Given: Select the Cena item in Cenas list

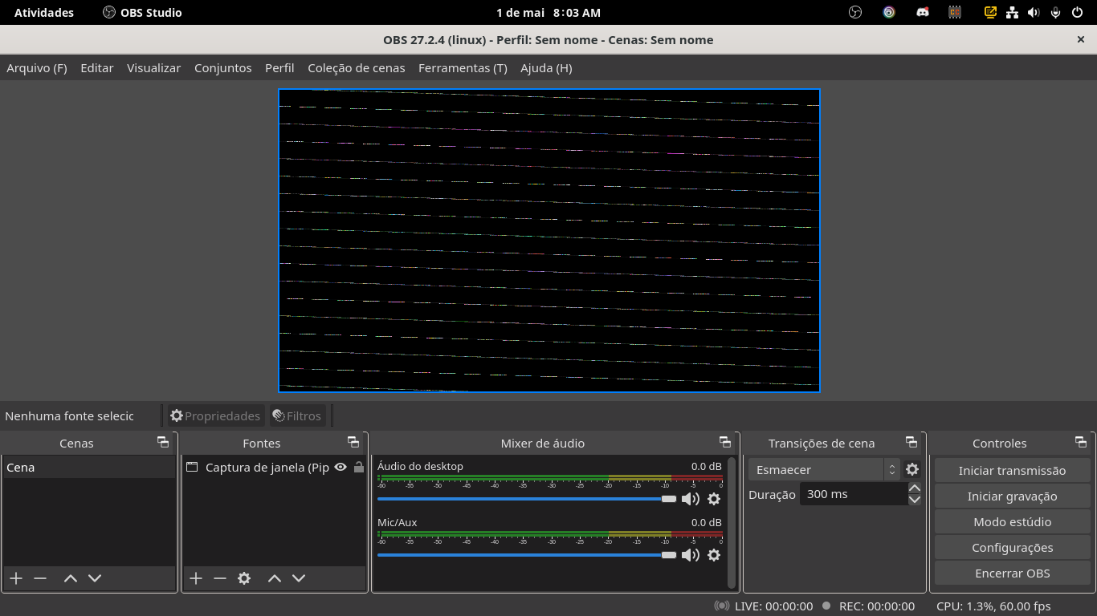Looking at the screenshot, I should [x=48, y=467].
